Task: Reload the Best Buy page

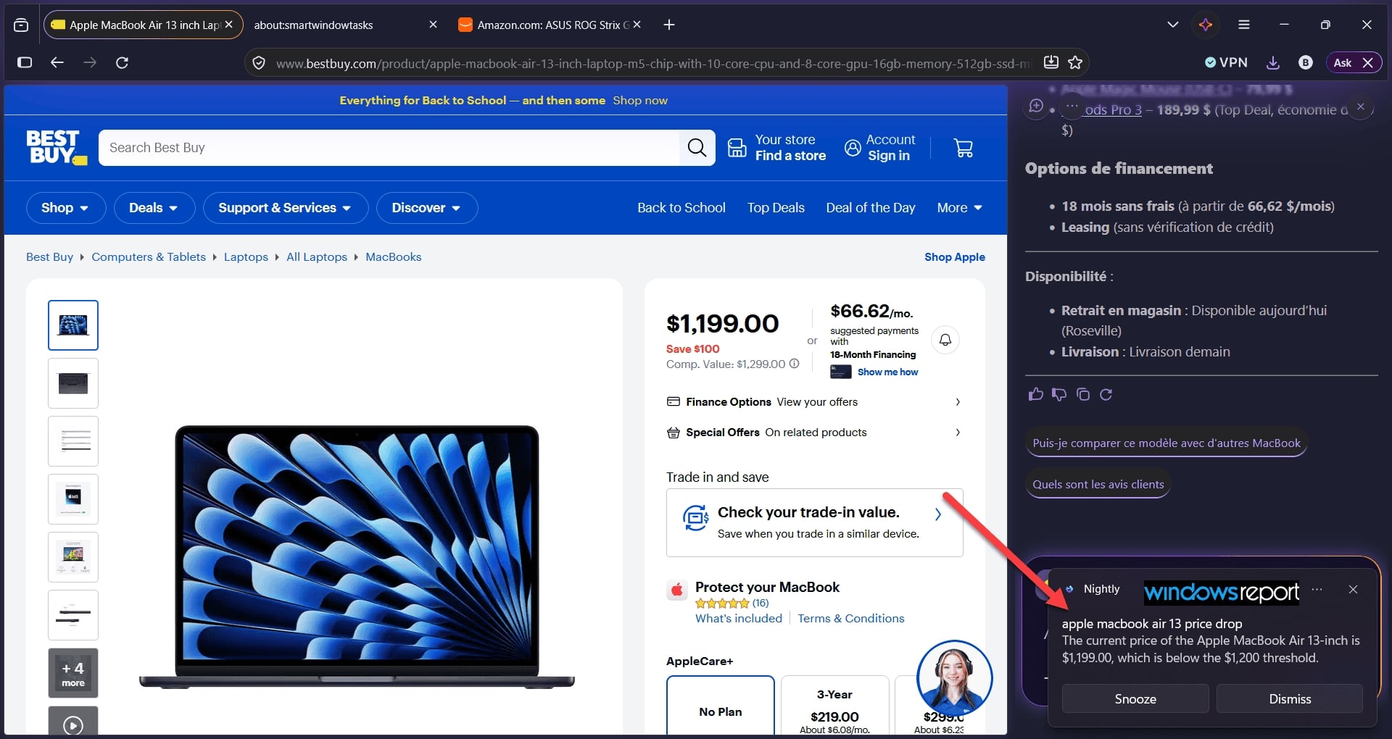Action: 123,62
